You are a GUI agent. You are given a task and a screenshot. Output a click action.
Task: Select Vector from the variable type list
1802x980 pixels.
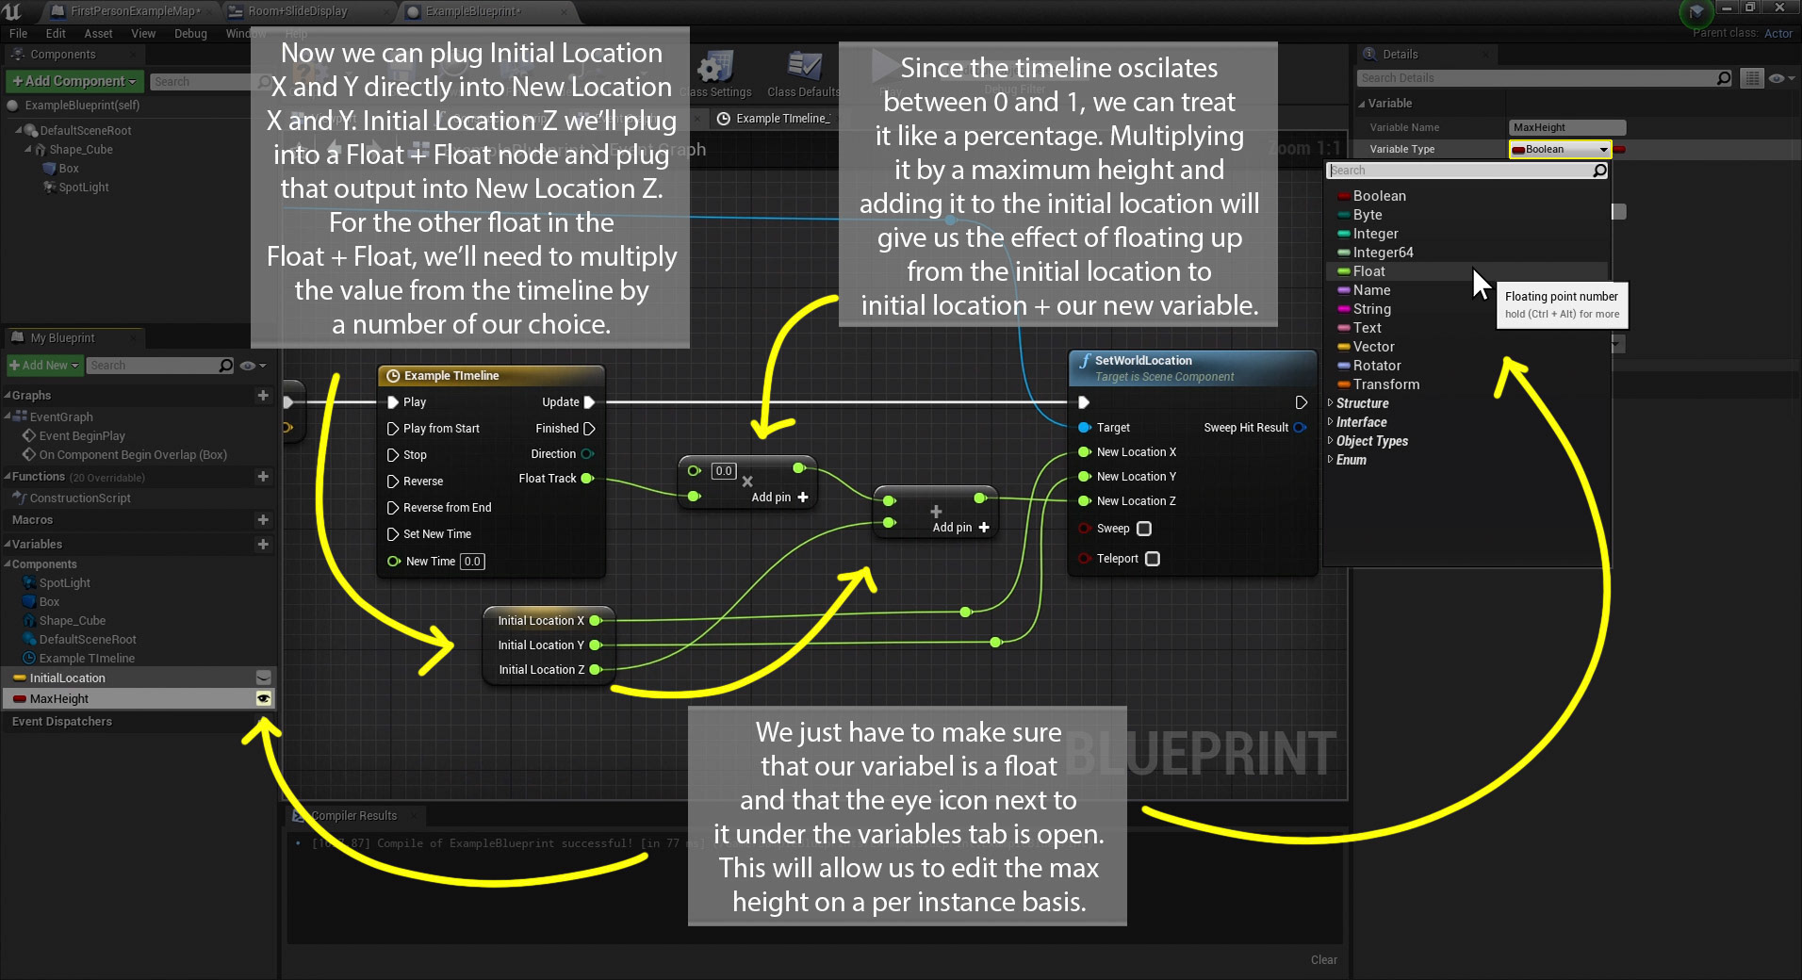(x=1467, y=347)
